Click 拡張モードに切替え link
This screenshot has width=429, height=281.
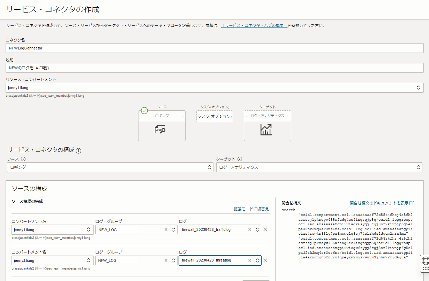[x=251, y=209]
